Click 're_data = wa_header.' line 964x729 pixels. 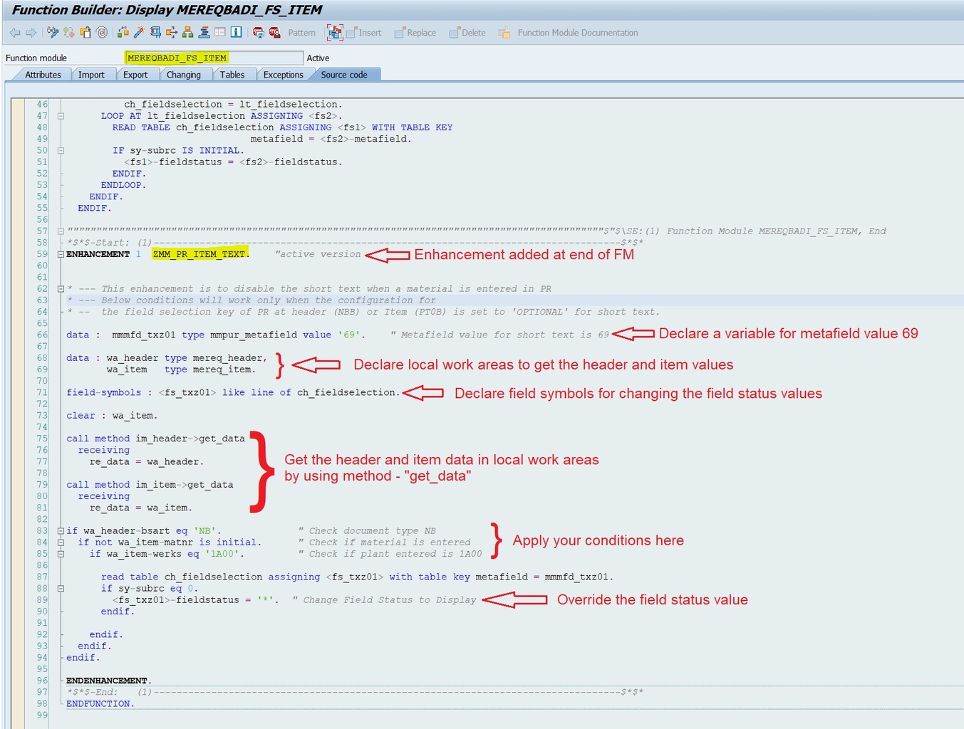tap(147, 462)
